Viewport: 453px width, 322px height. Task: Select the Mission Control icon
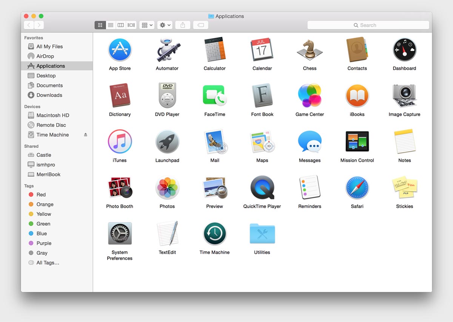pyautogui.click(x=357, y=142)
